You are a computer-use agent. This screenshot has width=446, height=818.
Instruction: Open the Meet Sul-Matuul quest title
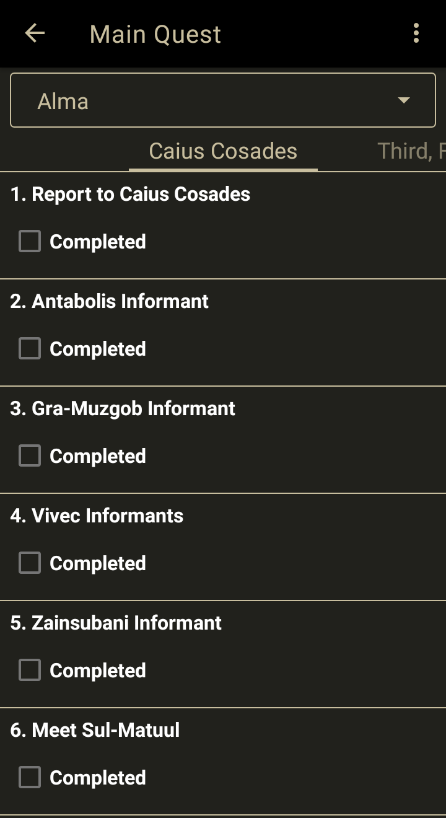point(95,730)
